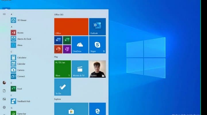Click the letter A header
The width and height of the screenshot is (207, 115).
click(11, 27)
